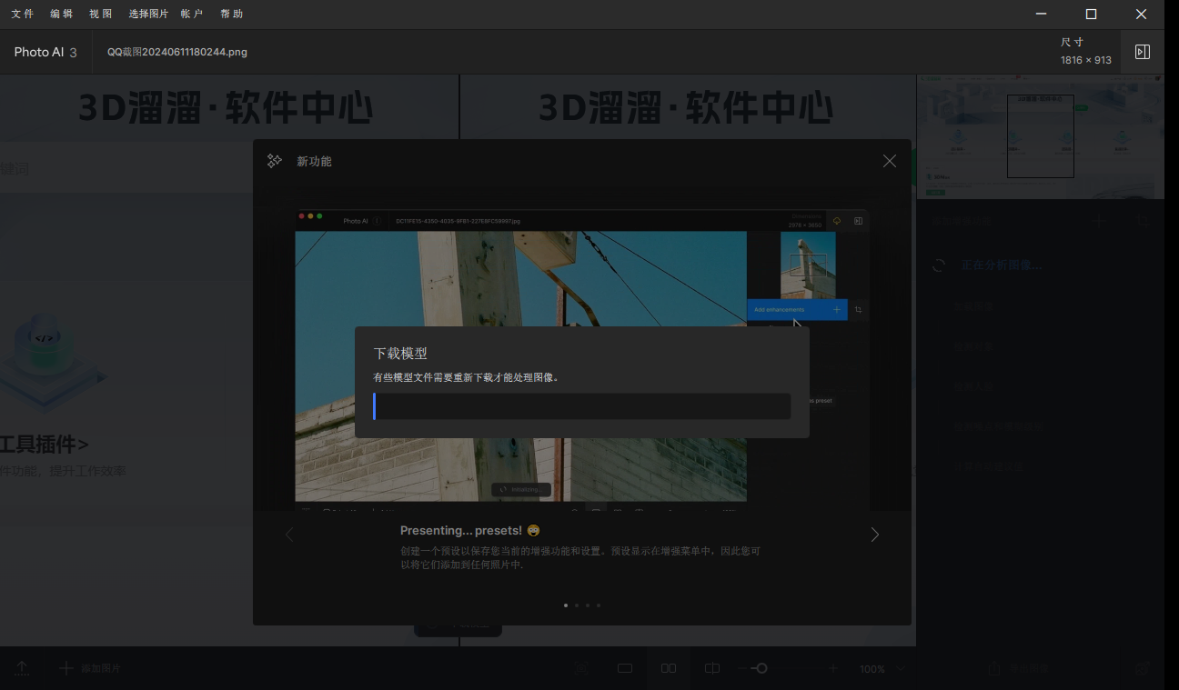Close the 新功能 dialog
The image size is (1179, 690).
click(890, 161)
